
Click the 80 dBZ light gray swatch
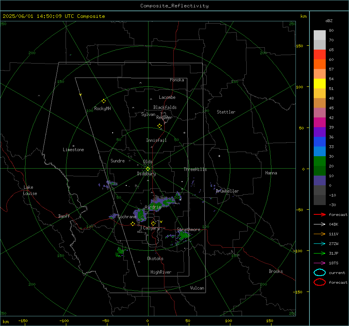coord(320,35)
